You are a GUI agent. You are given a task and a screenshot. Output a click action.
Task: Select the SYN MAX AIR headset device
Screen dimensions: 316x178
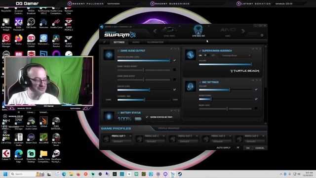[x=198, y=31]
